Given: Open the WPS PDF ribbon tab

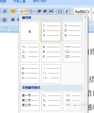Looking at the screenshot, I should pos(40,1).
